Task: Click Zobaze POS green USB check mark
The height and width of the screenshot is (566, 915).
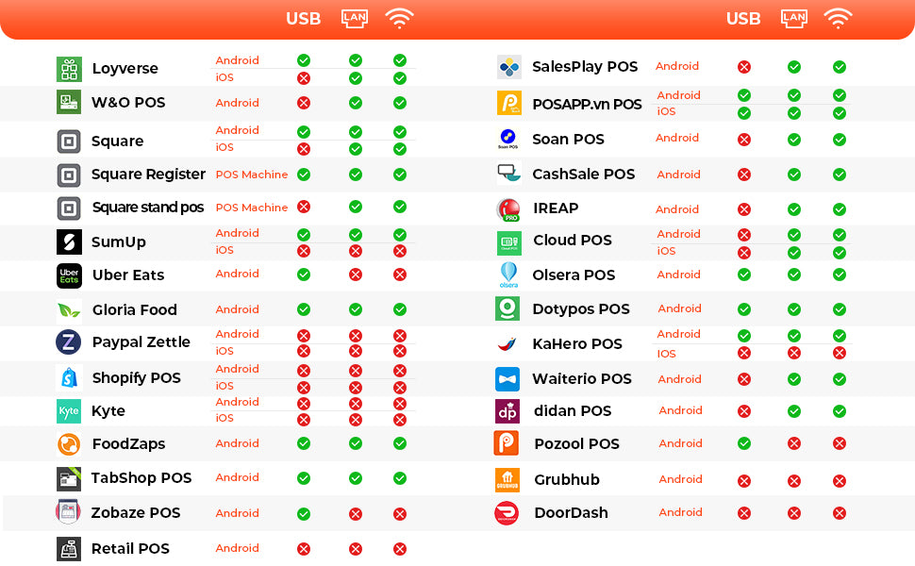Action: tap(304, 514)
